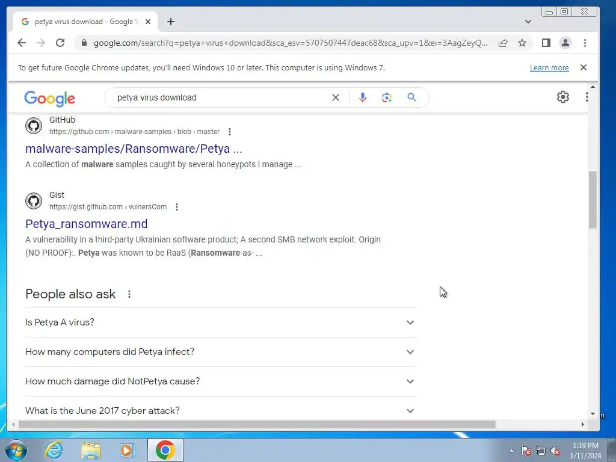Bookmark this page with the star icon
Viewport: 616px width, 462px height.
pyautogui.click(x=522, y=43)
